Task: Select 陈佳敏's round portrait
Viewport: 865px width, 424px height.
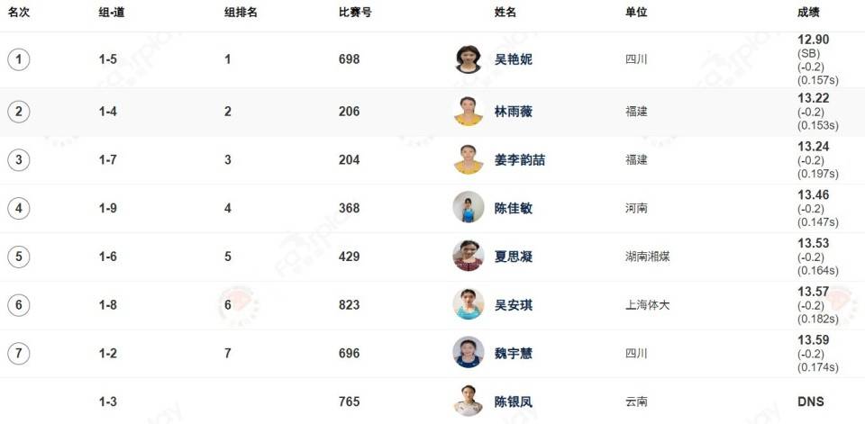Action: (469, 208)
